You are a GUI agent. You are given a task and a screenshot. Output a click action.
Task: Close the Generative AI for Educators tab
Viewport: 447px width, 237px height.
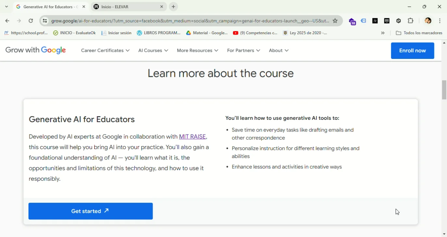[x=84, y=7]
